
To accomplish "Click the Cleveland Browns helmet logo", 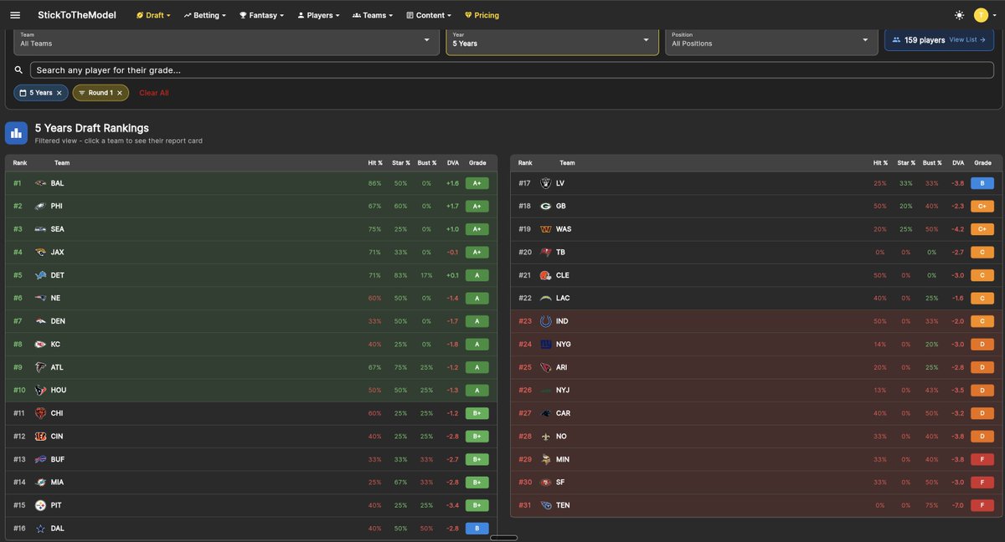I will 546,275.
